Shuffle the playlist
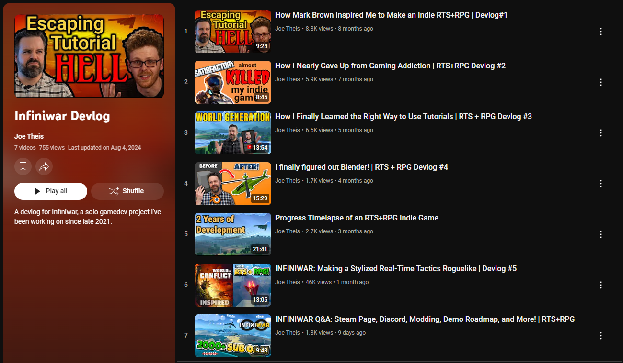This screenshot has height=363, width=623. point(127,191)
